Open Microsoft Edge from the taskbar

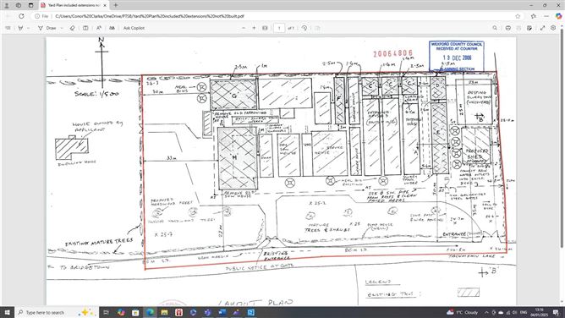pyautogui.click(x=150, y=312)
